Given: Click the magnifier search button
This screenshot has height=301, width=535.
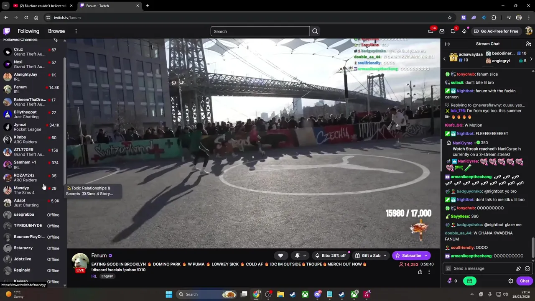Looking at the screenshot, I should 315,31.
